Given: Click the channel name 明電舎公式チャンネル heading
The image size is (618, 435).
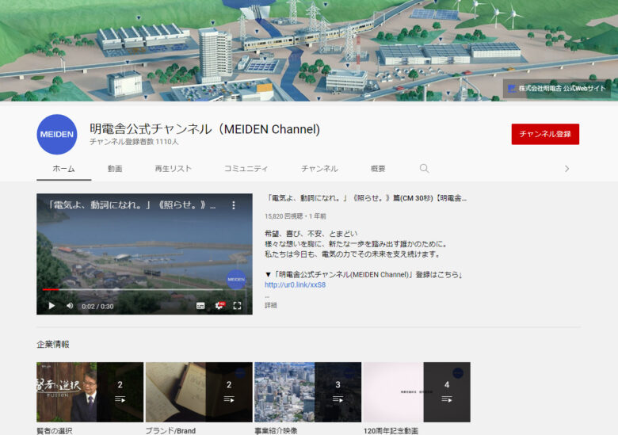Looking at the screenshot, I should click(x=205, y=129).
